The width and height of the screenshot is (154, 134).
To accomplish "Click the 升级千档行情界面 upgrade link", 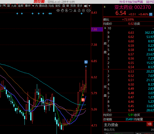I will point(131,2).
